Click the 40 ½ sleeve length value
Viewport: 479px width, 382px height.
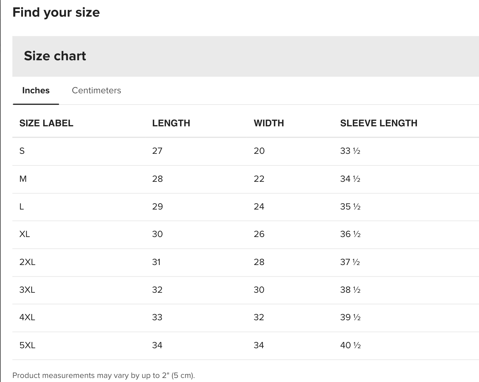tap(350, 345)
